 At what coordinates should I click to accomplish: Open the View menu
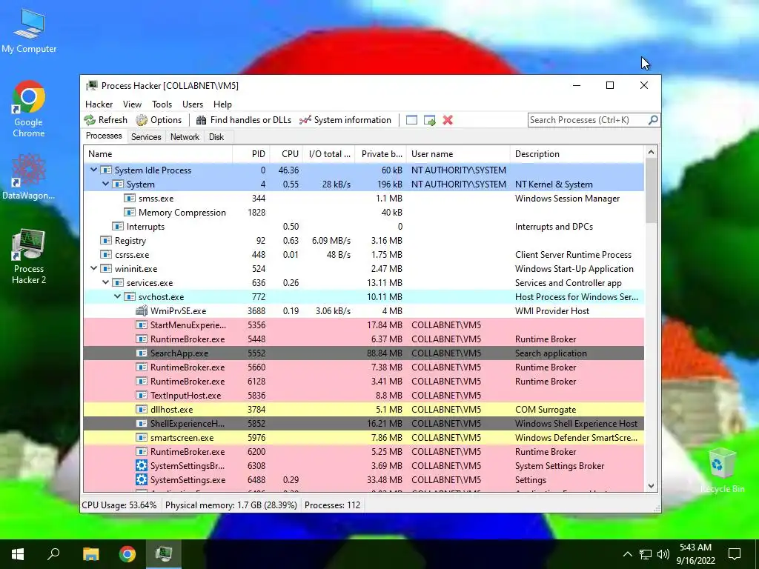coord(132,104)
